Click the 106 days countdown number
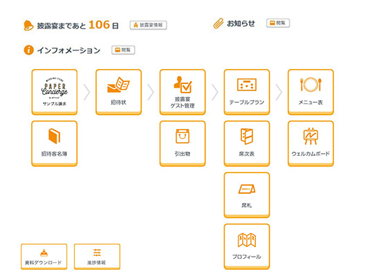381x276 pixels. (99, 25)
